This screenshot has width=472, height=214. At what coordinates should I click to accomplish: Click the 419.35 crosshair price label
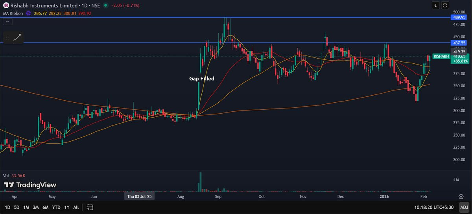click(459, 52)
